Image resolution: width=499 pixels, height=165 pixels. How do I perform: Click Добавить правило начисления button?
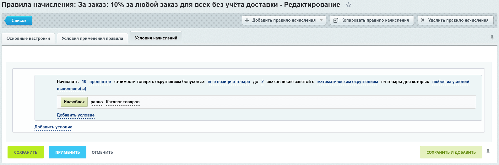tap(280, 20)
